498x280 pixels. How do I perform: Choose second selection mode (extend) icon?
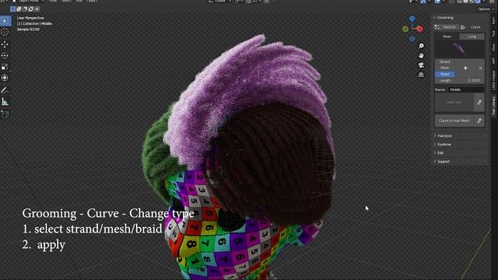coord(19,9)
